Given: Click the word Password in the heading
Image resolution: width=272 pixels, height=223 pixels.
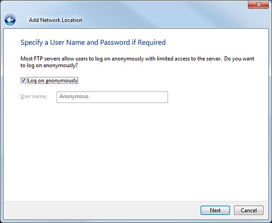Looking at the screenshot, I should (115, 43).
